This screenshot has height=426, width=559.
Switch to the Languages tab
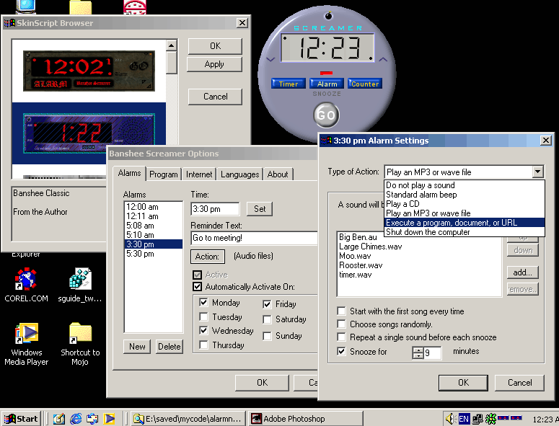coord(239,174)
